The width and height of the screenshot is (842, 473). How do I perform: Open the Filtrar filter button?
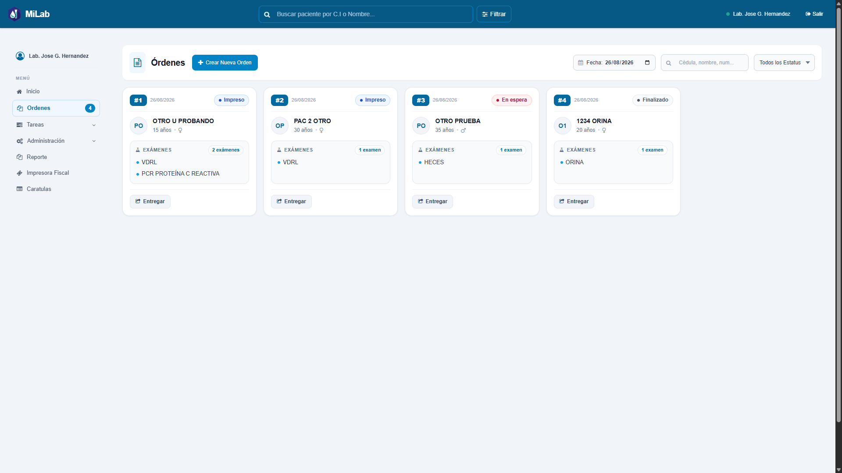coord(494,14)
